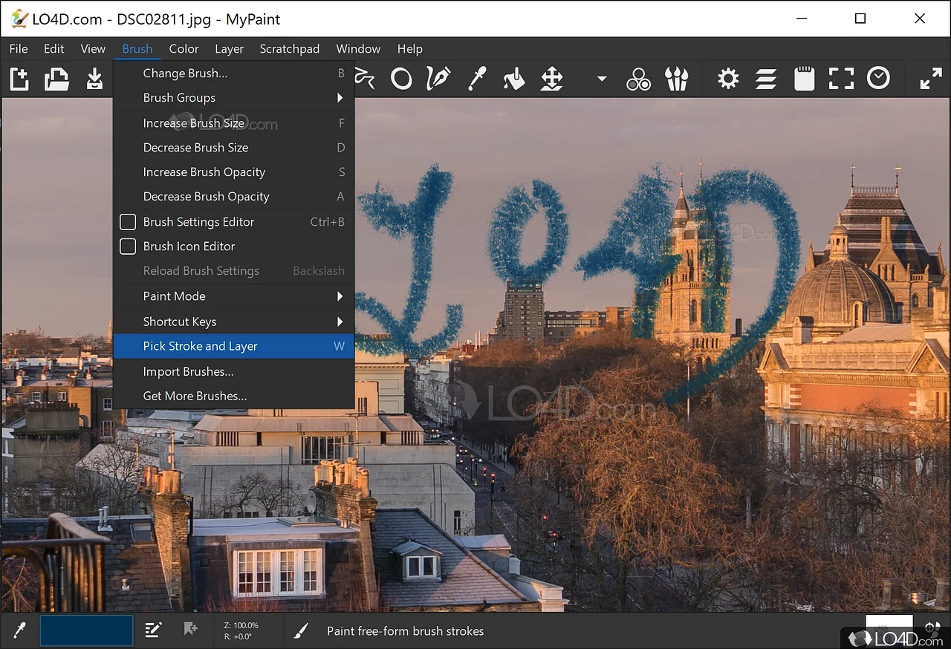This screenshot has height=649, width=951.
Task: Click the pencil-and-lines icon in the status bar
Action: click(153, 630)
